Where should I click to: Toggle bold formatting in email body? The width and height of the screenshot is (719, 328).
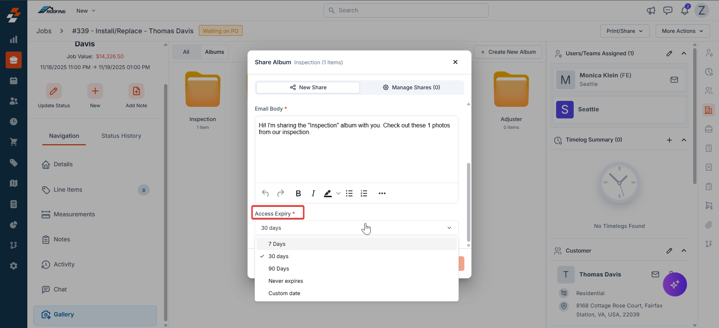(x=298, y=193)
